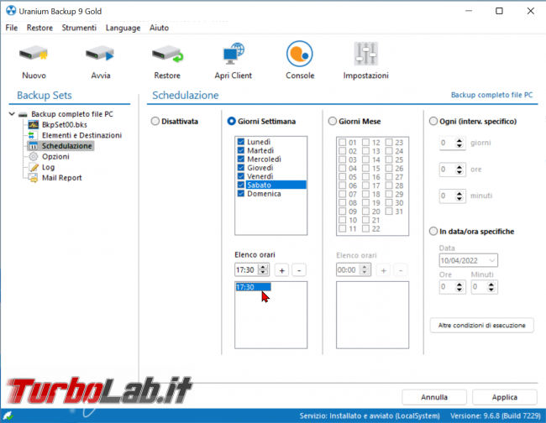Uncheck the Domenica checkbox
Screen dimensions: 546x423
pos(240,193)
